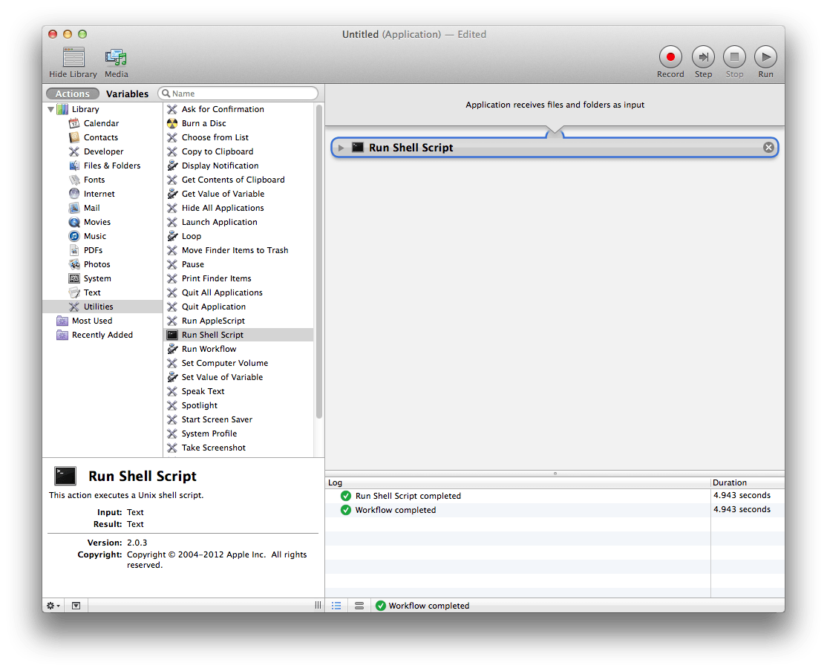Click the Stop workflow button
This screenshot has width=827, height=671.
coord(734,57)
